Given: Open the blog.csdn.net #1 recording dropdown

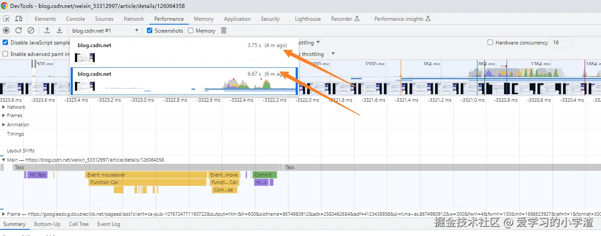Looking at the screenshot, I should (x=105, y=30).
